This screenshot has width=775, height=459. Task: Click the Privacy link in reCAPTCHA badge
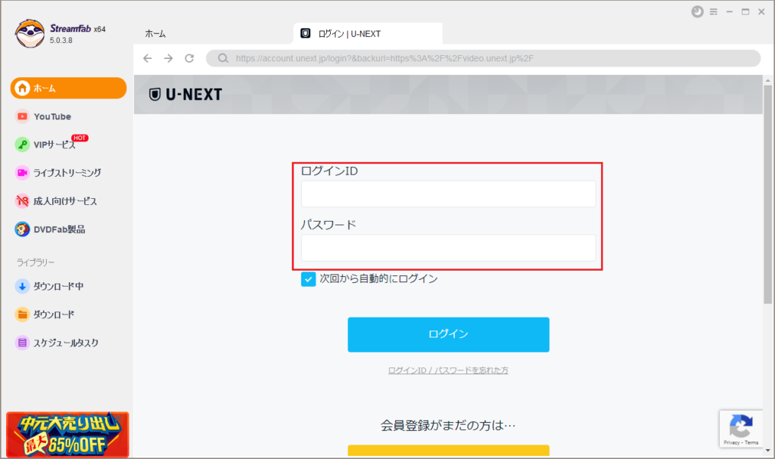pos(731,442)
